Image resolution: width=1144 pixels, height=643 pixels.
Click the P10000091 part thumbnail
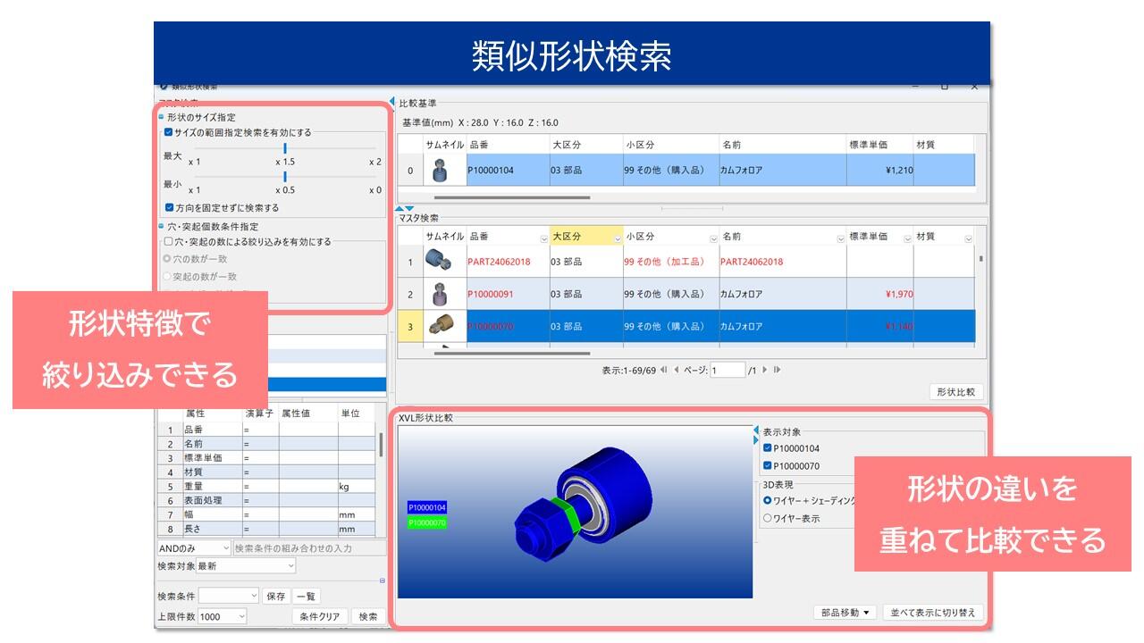click(x=439, y=294)
